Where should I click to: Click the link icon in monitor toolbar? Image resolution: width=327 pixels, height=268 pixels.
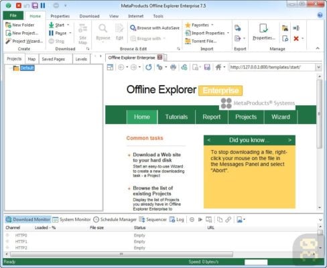tap(228, 220)
